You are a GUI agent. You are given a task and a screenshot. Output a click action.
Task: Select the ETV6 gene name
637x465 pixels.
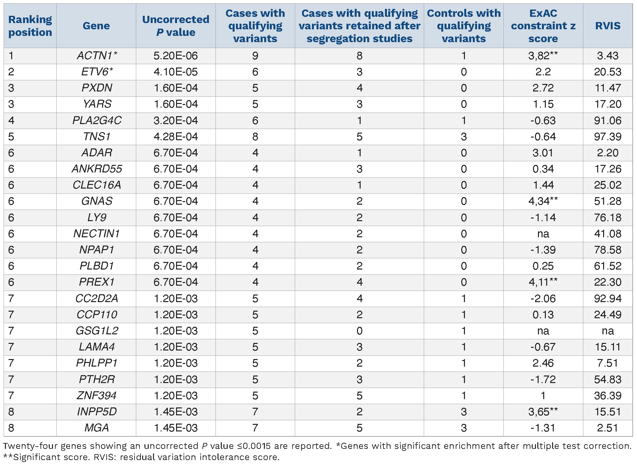click(97, 72)
